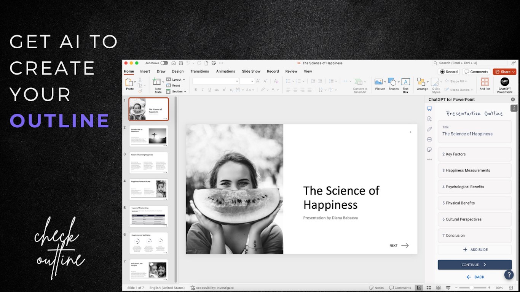Toggle the AutoSave switch
The height and width of the screenshot is (292, 520).
[164, 63]
